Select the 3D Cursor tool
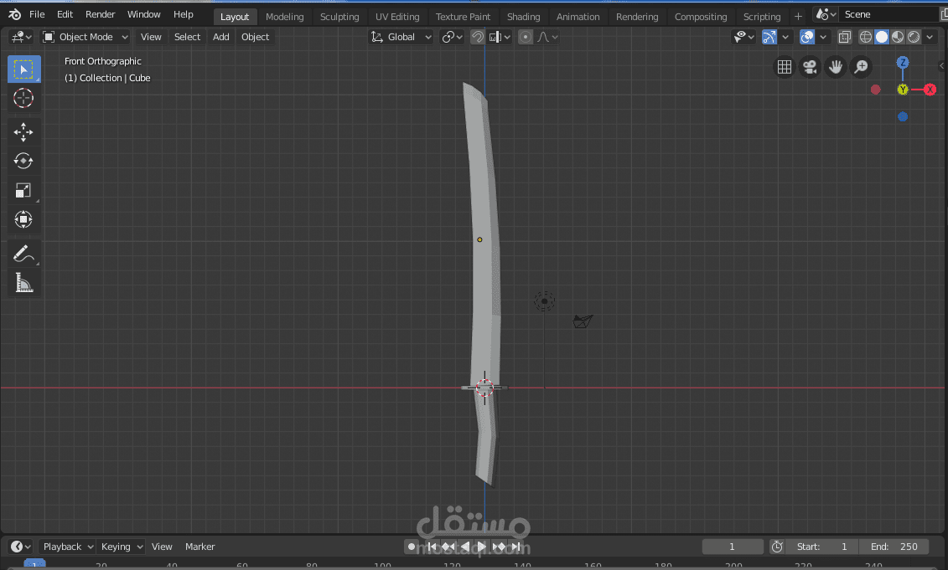 pyautogui.click(x=23, y=98)
